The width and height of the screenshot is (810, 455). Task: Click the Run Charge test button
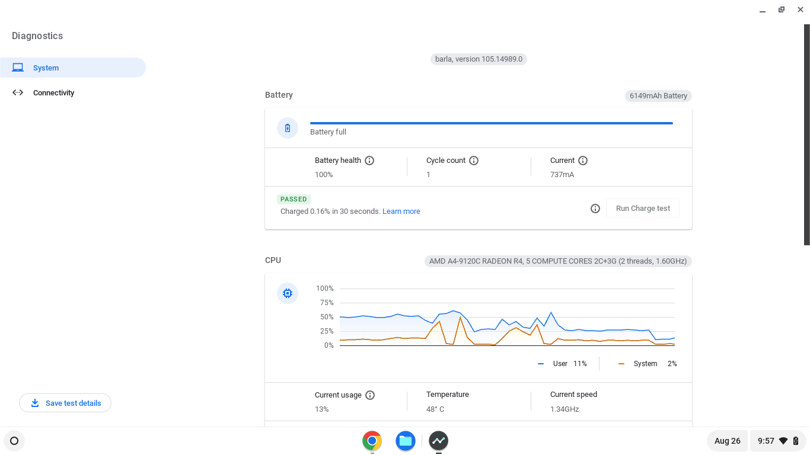click(643, 209)
